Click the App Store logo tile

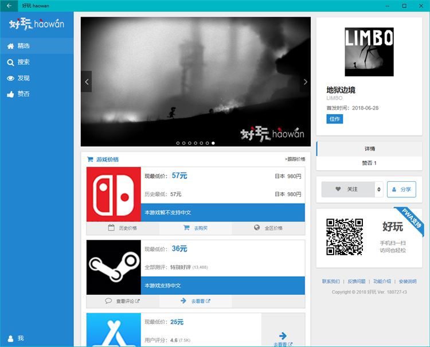(114, 330)
